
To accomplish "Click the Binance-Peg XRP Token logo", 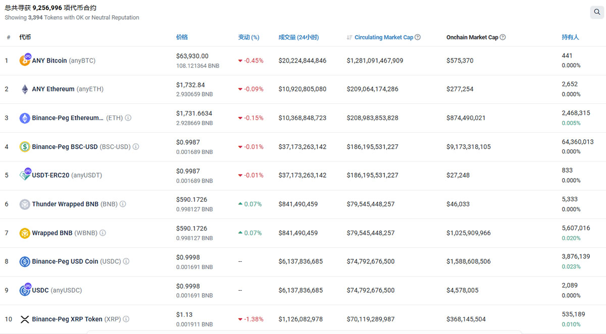I will point(25,319).
